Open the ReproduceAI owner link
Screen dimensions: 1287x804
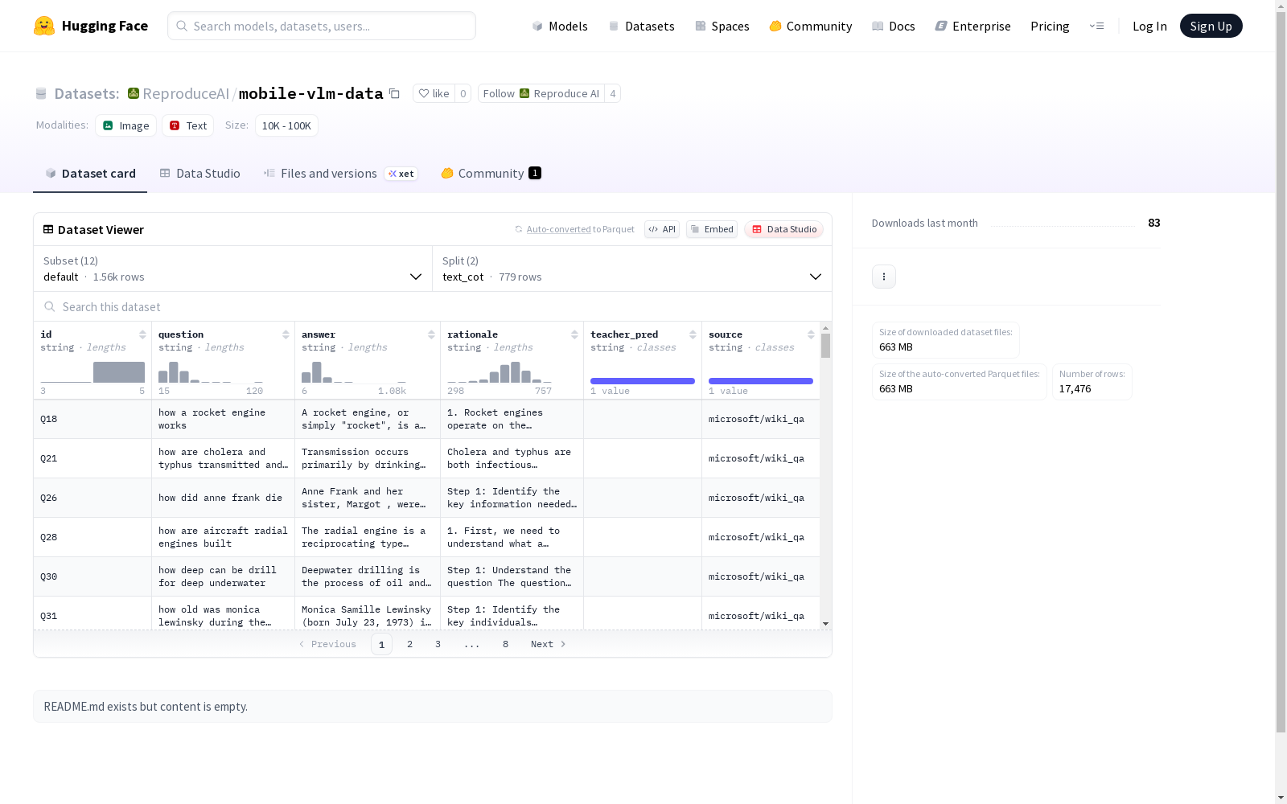[x=186, y=93]
